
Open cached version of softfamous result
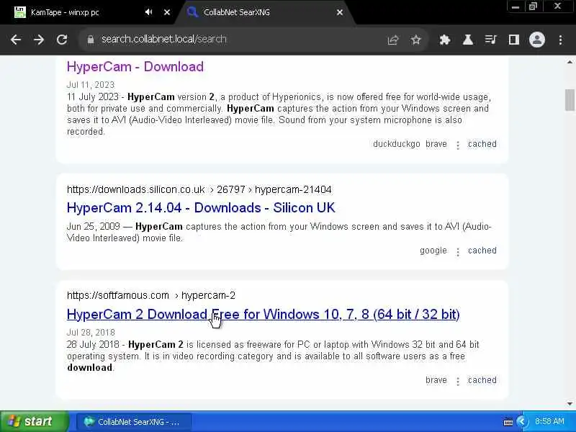(x=482, y=380)
